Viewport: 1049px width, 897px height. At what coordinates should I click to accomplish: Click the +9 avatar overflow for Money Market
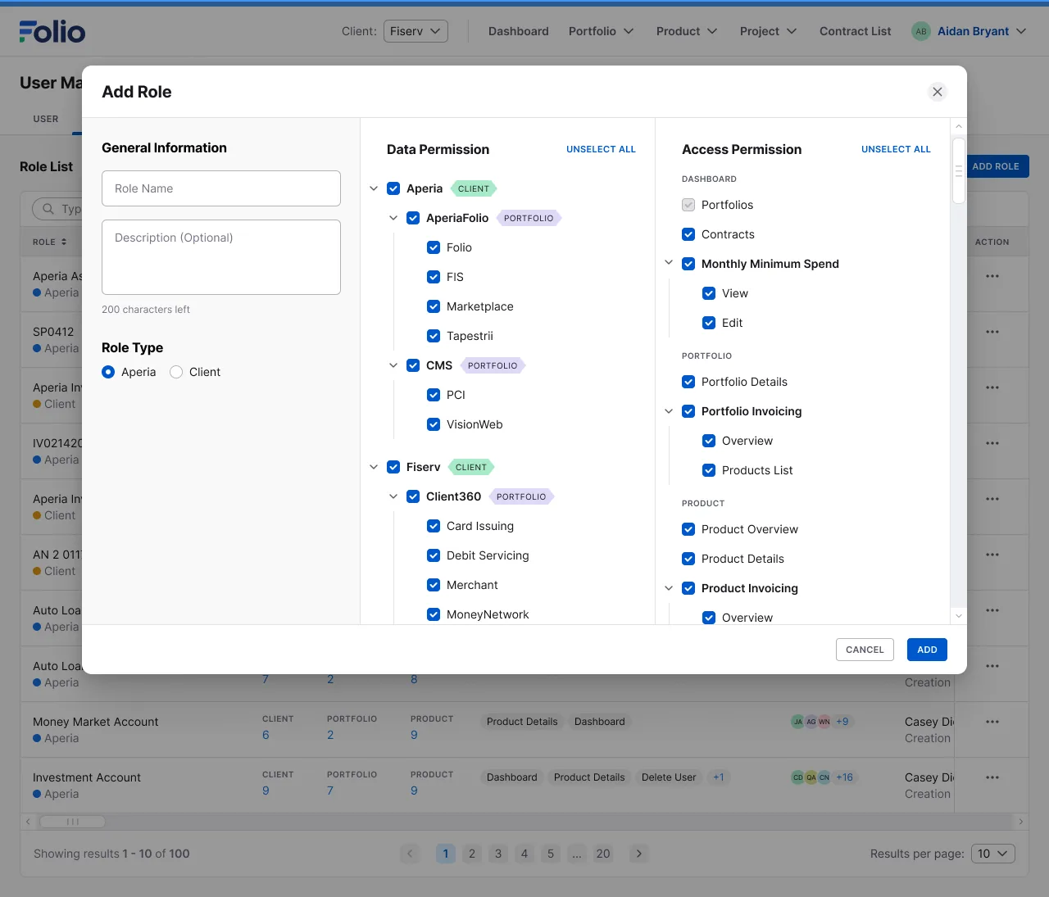click(842, 722)
